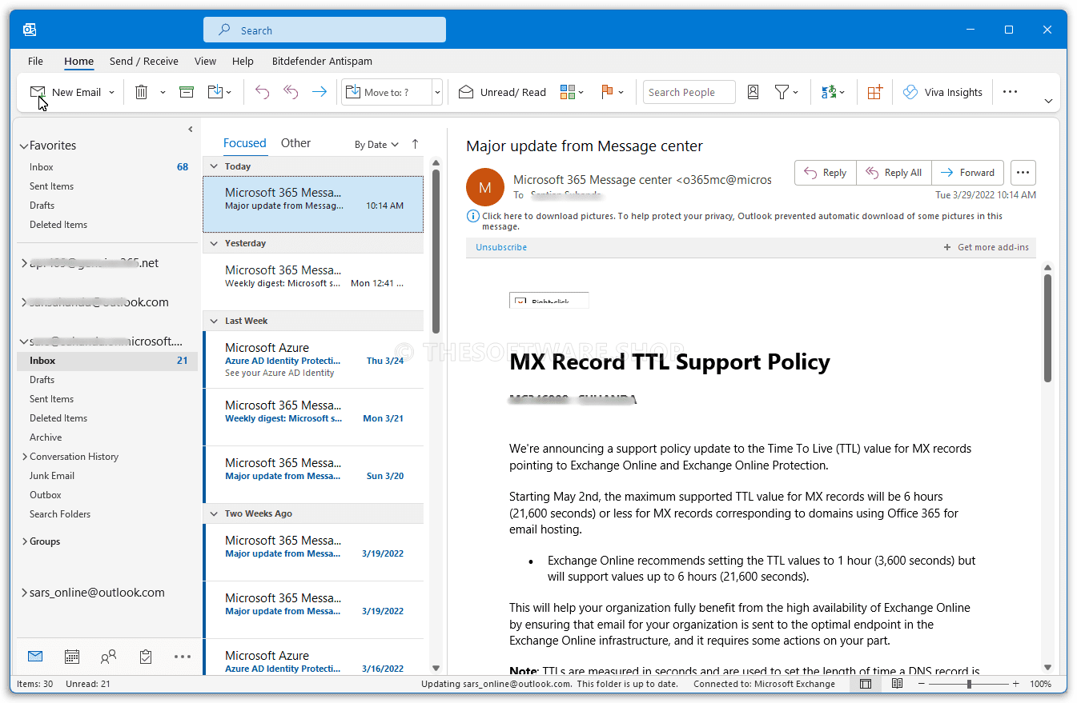Open the View ribbon tab
Screen dimensions: 1077x703
tap(205, 61)
